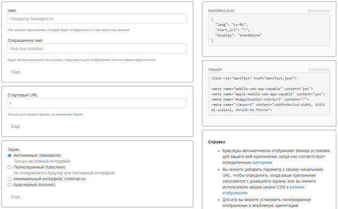Click the <head> panel title
This screenshot has width=338, height=209.
point(215,70)
